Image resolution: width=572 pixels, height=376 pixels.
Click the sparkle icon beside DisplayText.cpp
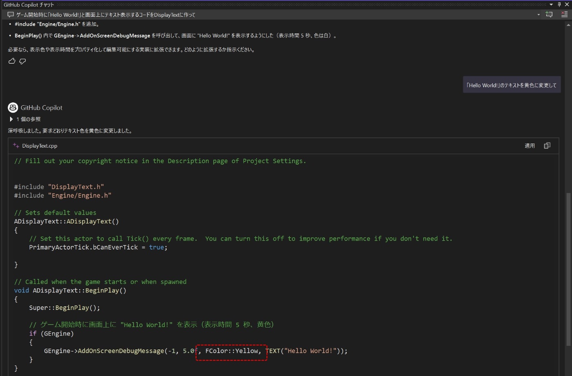point(15,145)
